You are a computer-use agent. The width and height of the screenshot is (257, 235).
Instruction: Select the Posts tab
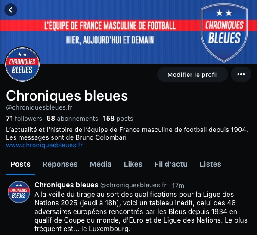21,164
